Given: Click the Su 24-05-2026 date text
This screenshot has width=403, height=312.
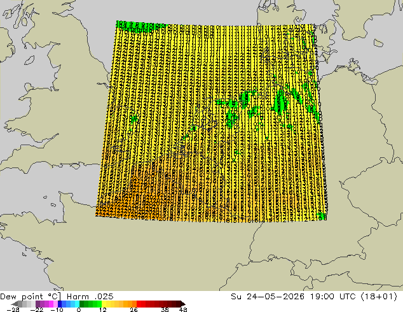Looking at the screenshot, I should point(268,297).
